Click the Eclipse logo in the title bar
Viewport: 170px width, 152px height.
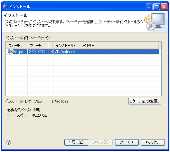pyautogui.click(x=5, y=6)
